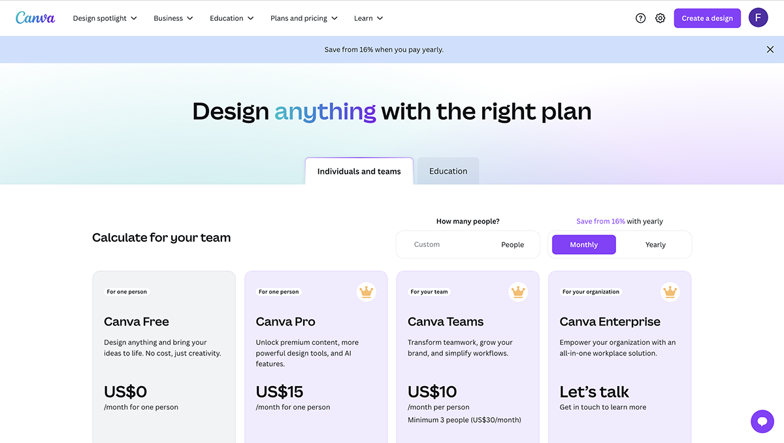Switch to the Education tab
The height and width of the screenshot is (443, 784).
click(x=448, y=171)
